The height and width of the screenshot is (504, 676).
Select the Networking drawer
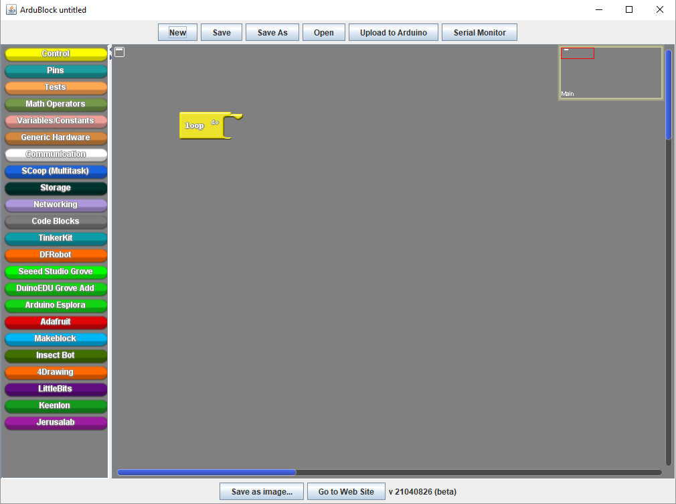[56, 204]
